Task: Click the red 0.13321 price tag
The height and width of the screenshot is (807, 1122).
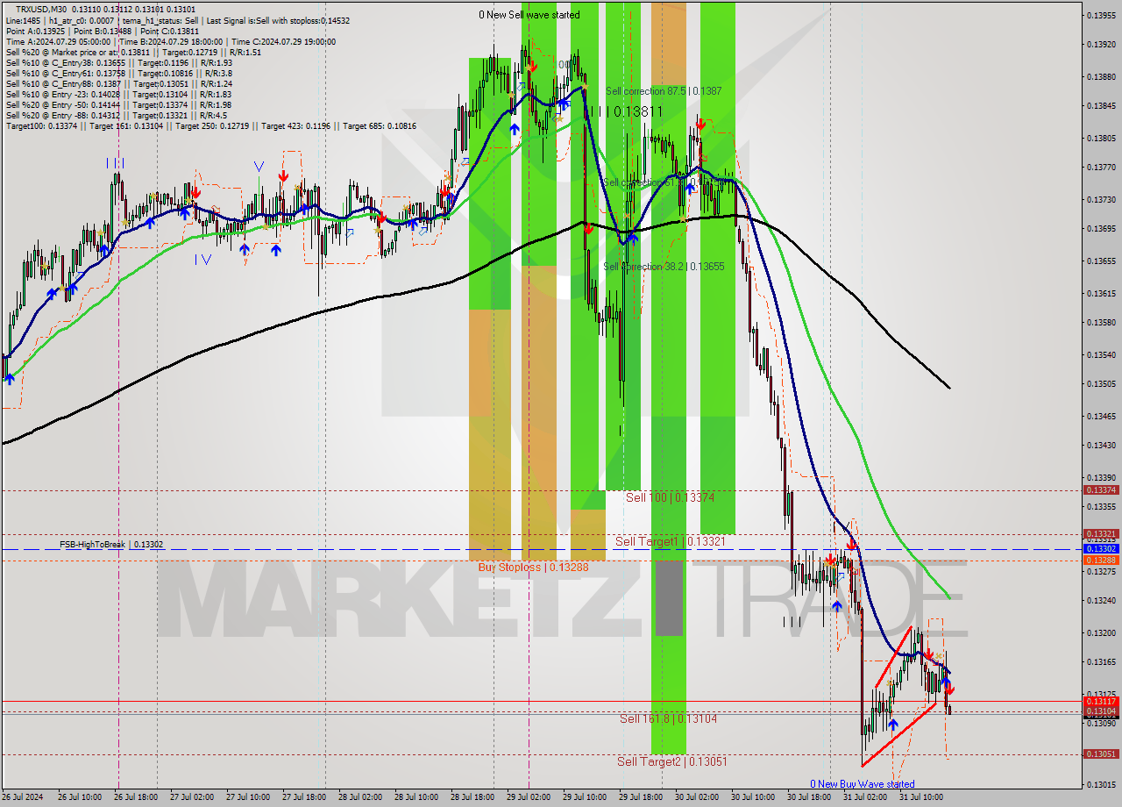Action: click(1101, 533)
